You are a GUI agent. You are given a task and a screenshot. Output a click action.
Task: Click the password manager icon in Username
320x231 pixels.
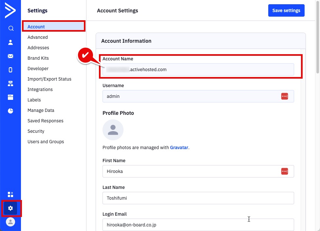(284, 96)
